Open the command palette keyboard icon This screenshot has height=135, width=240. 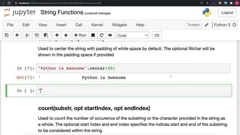pos(157,35)
